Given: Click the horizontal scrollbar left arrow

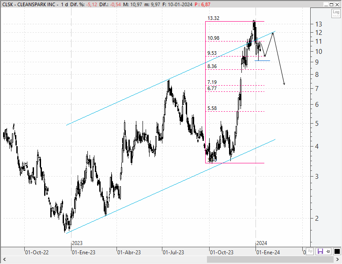Looking at the screenshot, I should pyautogui.click(x=4, y=260).
